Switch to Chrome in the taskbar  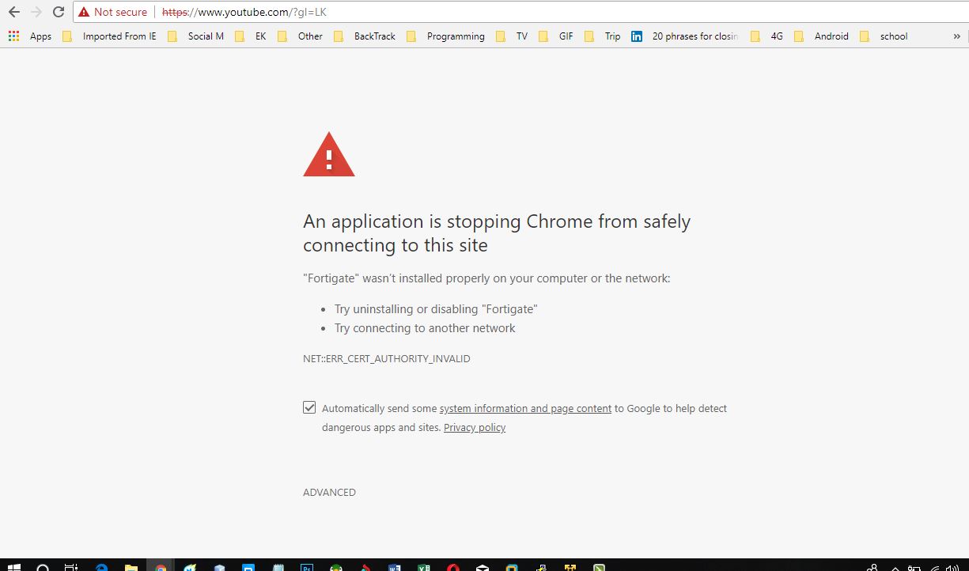pos(161,566)
